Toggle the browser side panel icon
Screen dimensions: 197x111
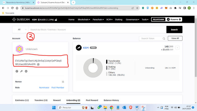click(x=184, y=8)
